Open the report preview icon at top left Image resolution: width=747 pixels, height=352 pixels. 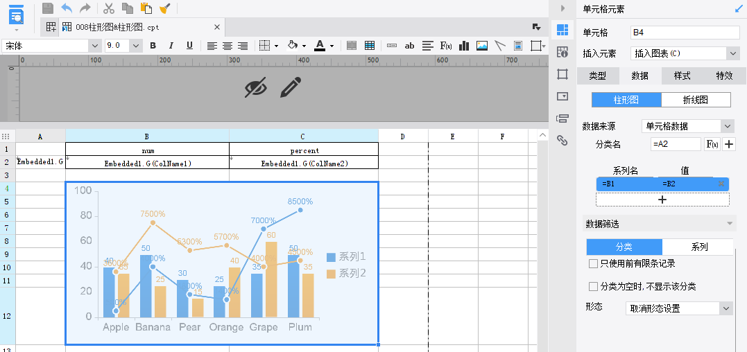pos(17,15)
